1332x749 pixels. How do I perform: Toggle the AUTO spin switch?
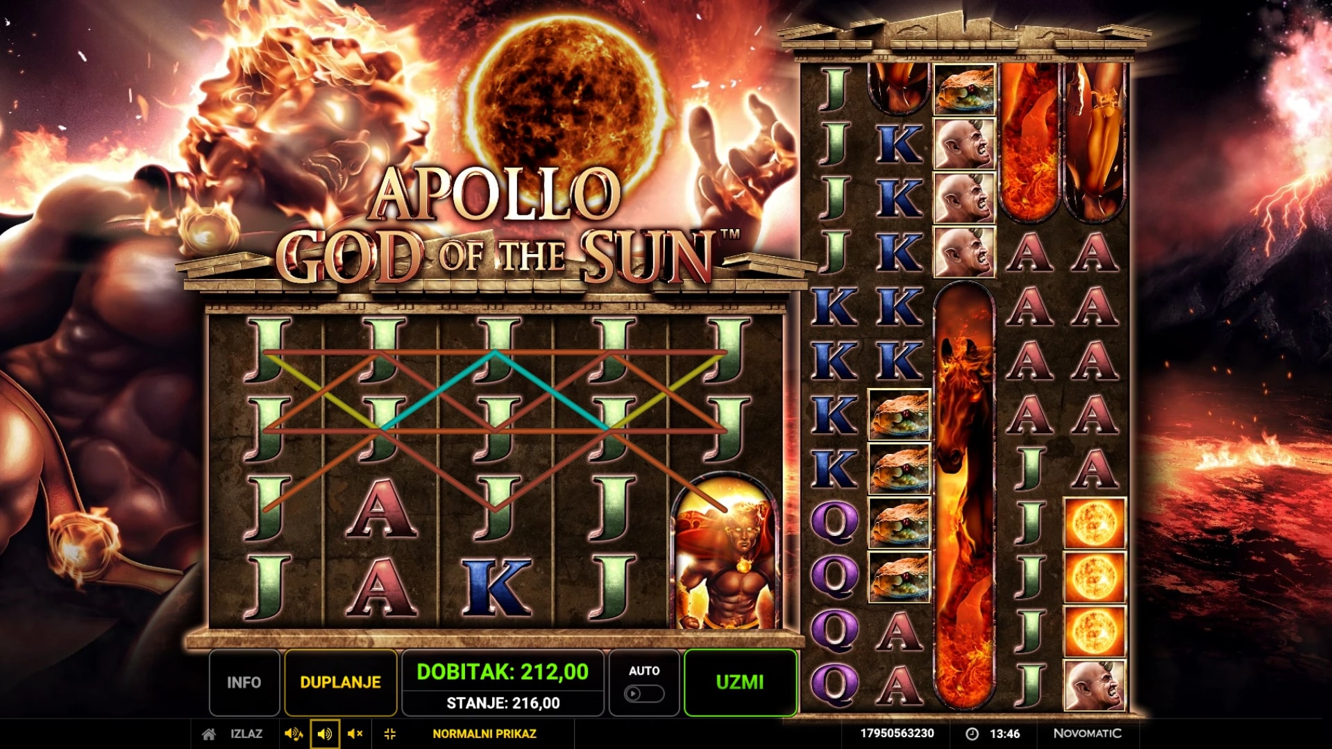point(643,693)
